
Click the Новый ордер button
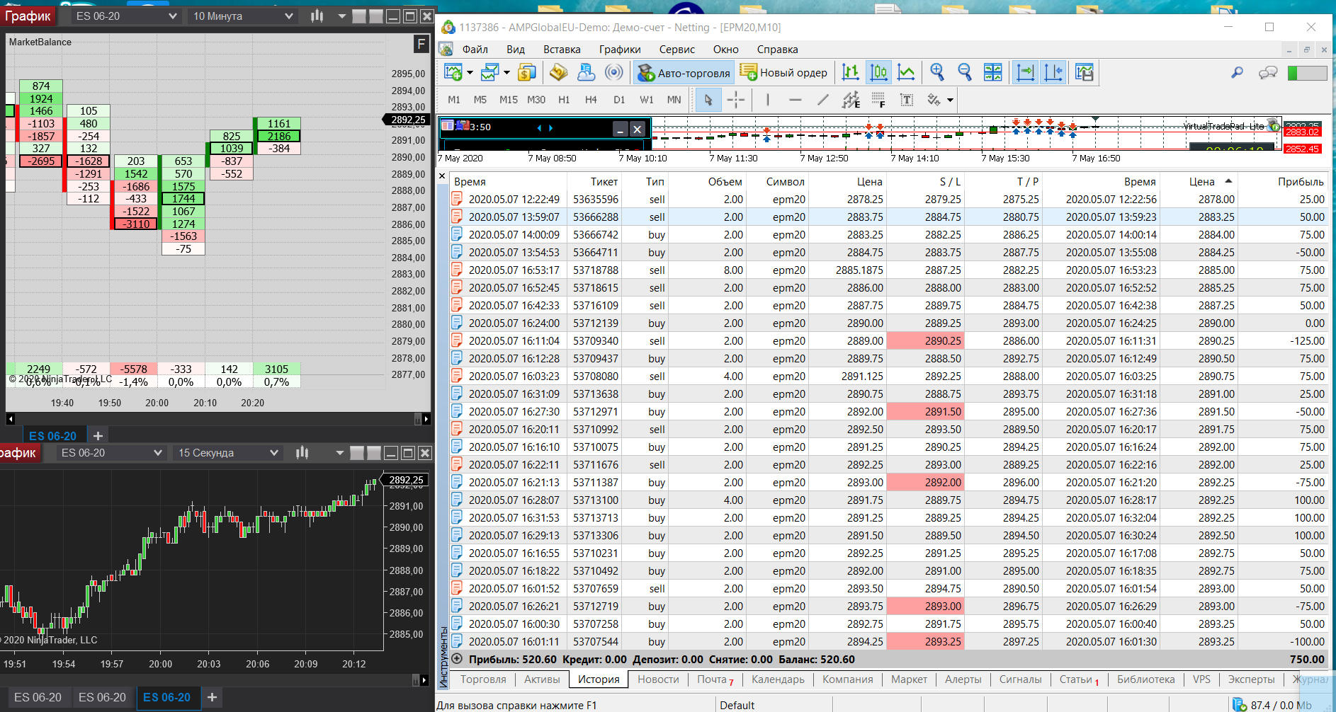pyautogui.click(x=783, y=73)
